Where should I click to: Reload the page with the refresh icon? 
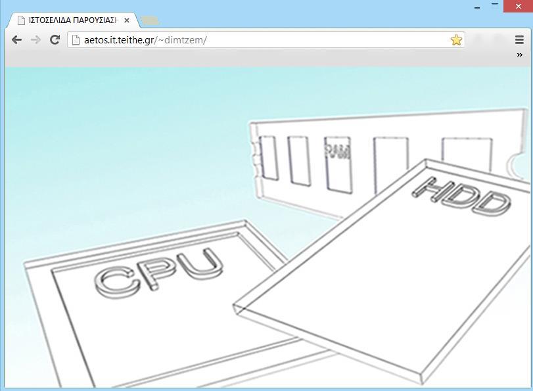[x=55, y=40]
